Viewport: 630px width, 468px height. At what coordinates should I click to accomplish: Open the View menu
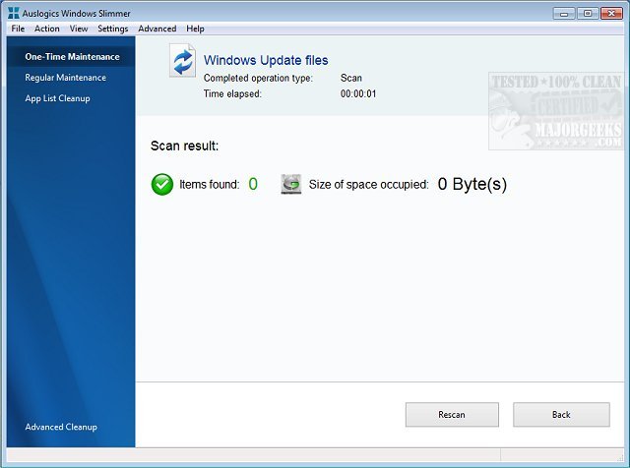click(79, 29)
